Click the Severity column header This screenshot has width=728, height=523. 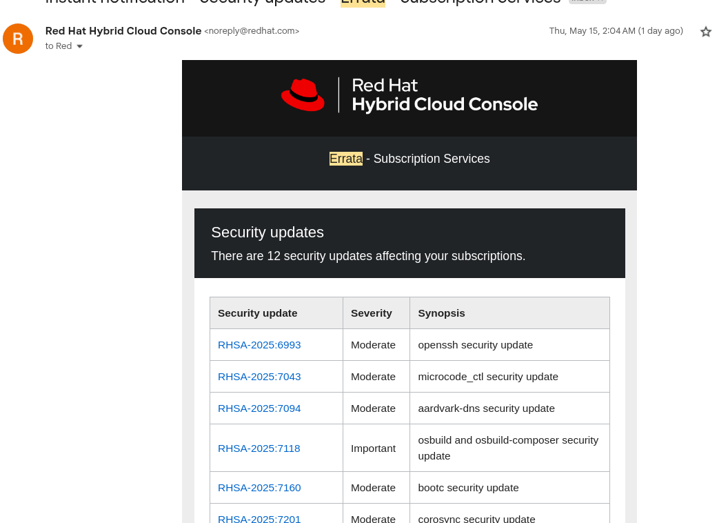pos(372,313)
